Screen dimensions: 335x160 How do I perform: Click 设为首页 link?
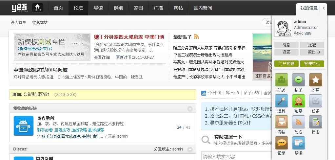tap(19, 22)
